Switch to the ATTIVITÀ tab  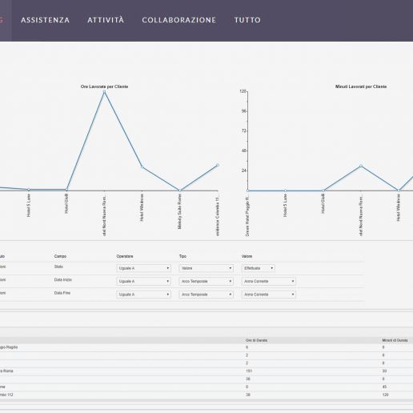[106, 20]
